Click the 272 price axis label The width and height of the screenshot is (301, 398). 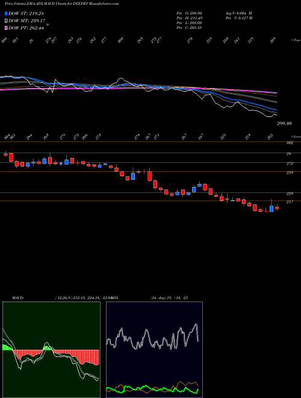pyautogui.click(x=290, y=163)
